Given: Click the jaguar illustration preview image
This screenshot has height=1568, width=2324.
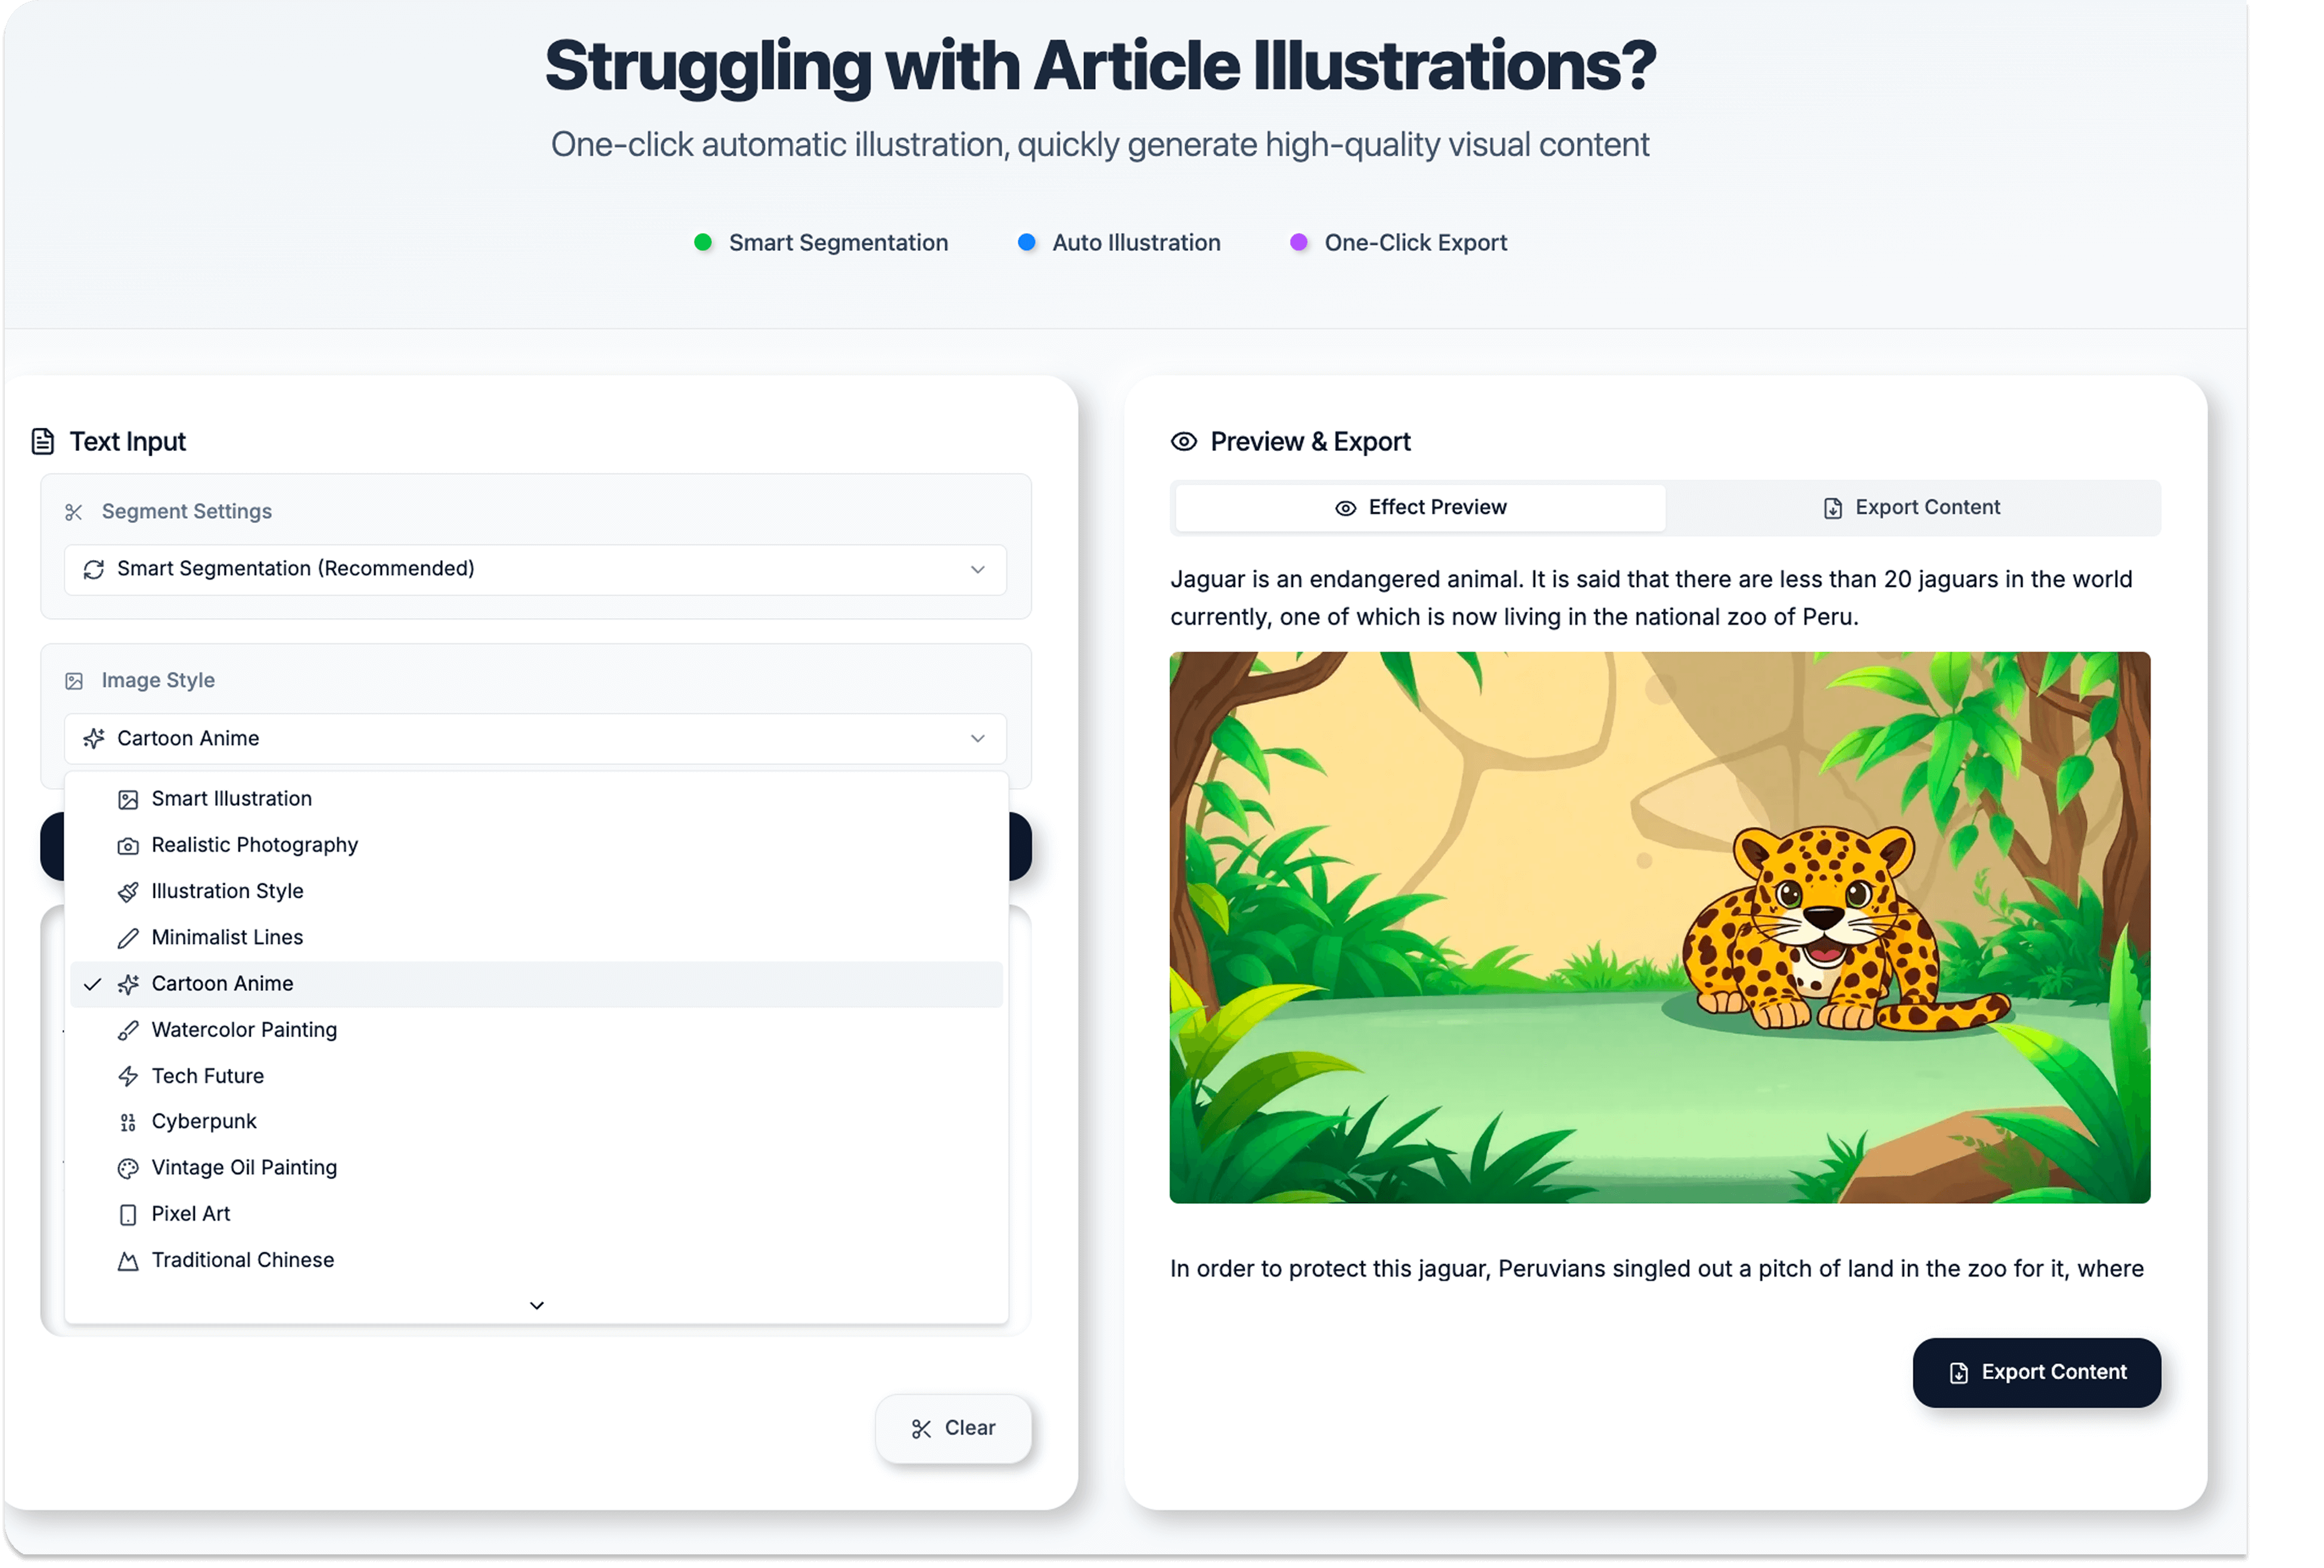Looking at the screenshot, I should click(1660, 928).
